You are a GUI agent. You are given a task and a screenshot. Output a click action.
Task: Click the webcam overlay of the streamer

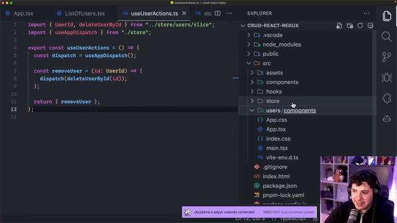point(358,190)
